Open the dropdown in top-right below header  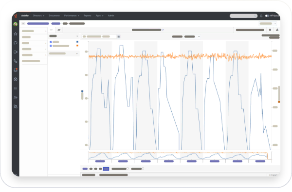coord(268,24)
